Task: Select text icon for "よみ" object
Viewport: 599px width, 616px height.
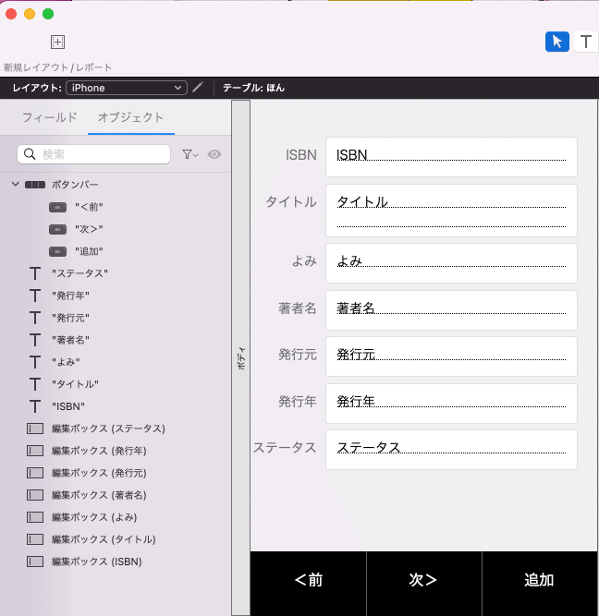Action: pos(35,362)
